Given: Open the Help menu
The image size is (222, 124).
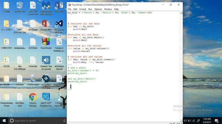Looking at the screenshot, I should (x=116, y=9).
